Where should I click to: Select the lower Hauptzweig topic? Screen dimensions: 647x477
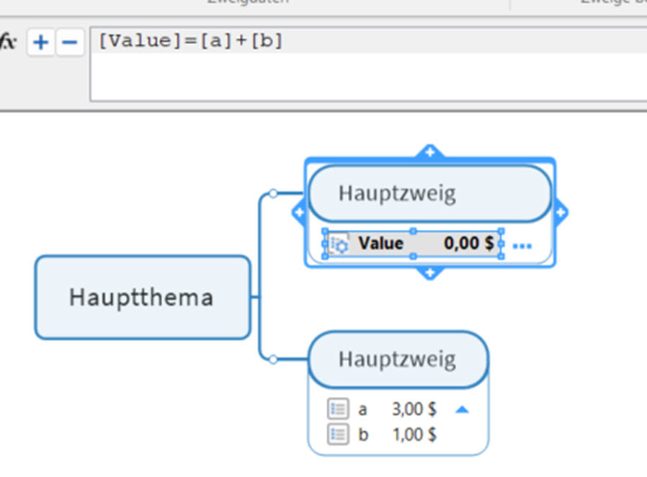[x=398, y=359]
